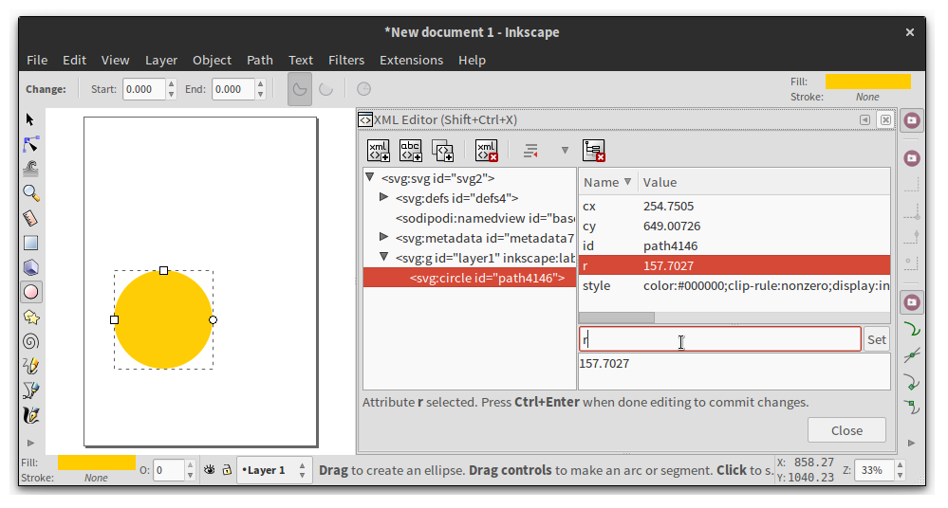Open XML toolbar overflow dropdown arrow
The height and width of the screenshot is (508, 948).
tap(565, 151)
